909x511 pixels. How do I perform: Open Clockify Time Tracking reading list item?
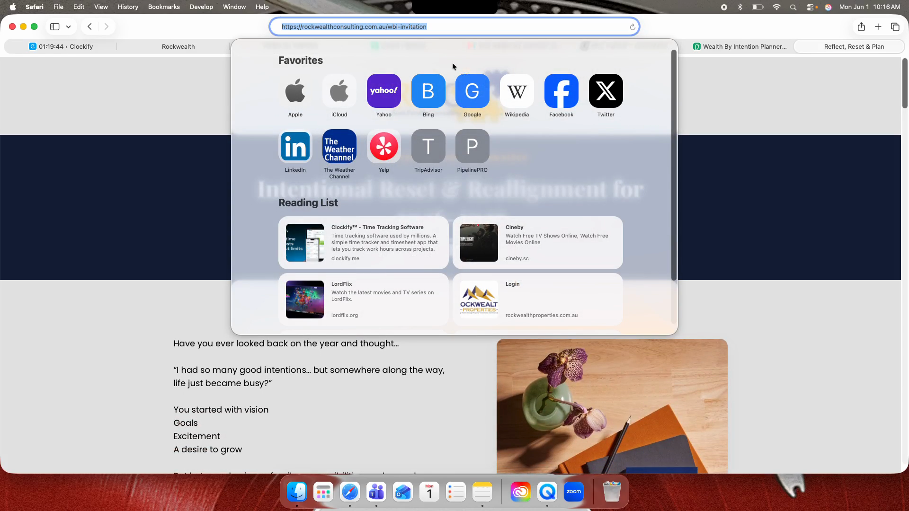(364, 243)
